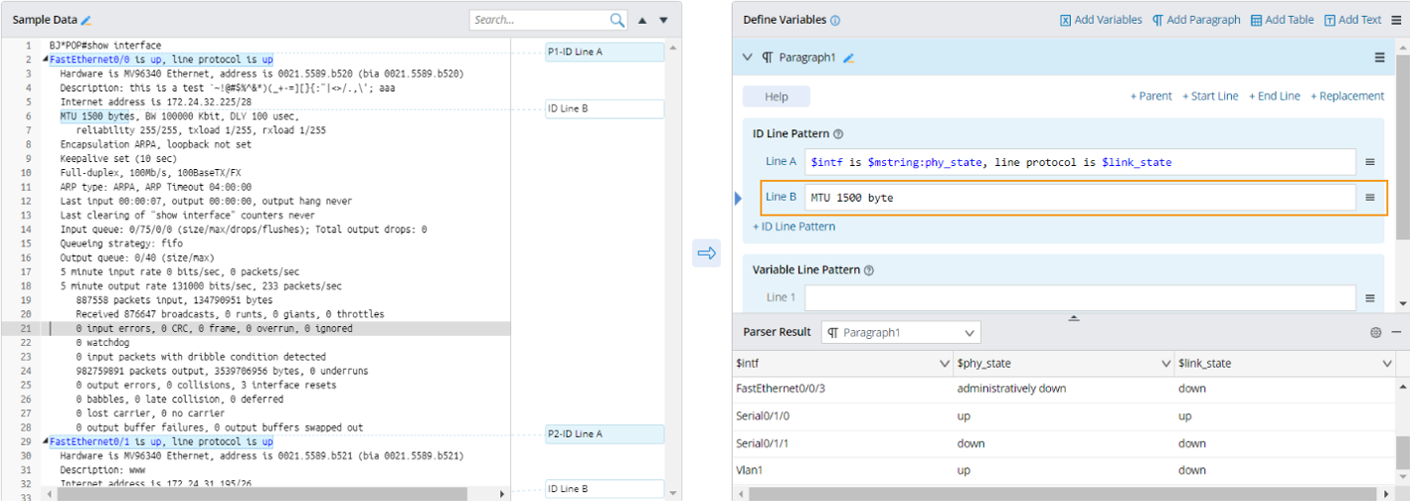Collapse the FastEthernet0/0 block on line 2
The image size is (1410, 501).
click(45, 60)
